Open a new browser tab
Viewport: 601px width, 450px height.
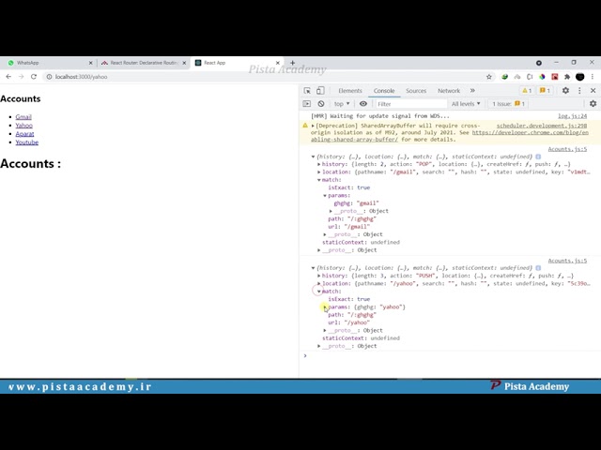292,63
